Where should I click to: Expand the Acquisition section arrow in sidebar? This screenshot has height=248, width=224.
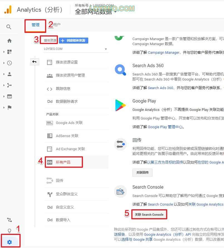[x=4, y=85]
